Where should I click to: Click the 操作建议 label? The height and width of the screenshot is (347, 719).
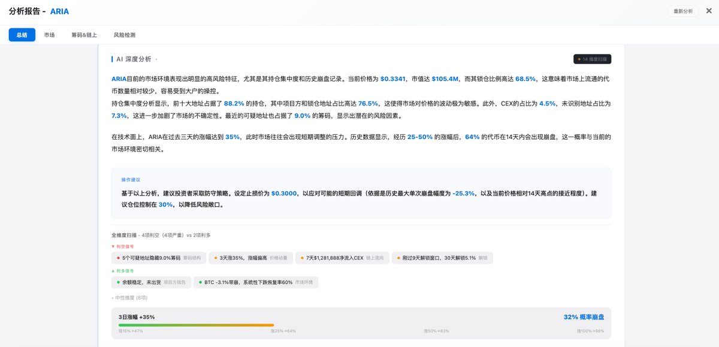point(131,180)
